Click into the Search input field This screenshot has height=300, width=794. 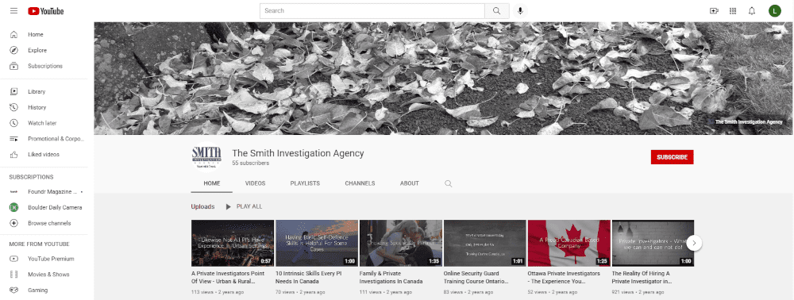click(x=372, y=10)
